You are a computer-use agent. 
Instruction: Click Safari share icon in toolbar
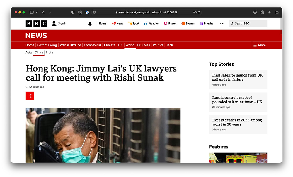(262, 12)
